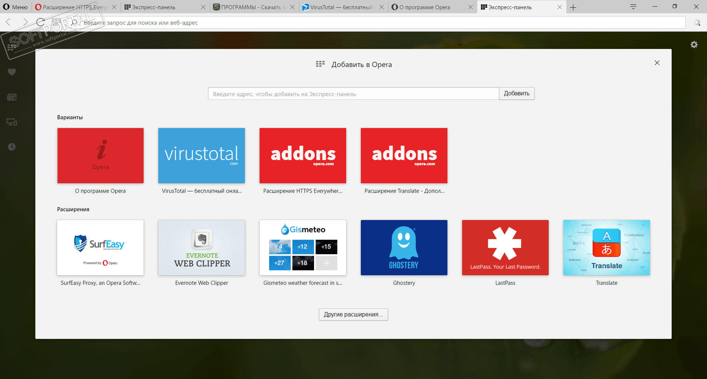Select the Translate addons tile
Image resolution: width=707 pixels, height=379 pixels.
coord(404,156)
